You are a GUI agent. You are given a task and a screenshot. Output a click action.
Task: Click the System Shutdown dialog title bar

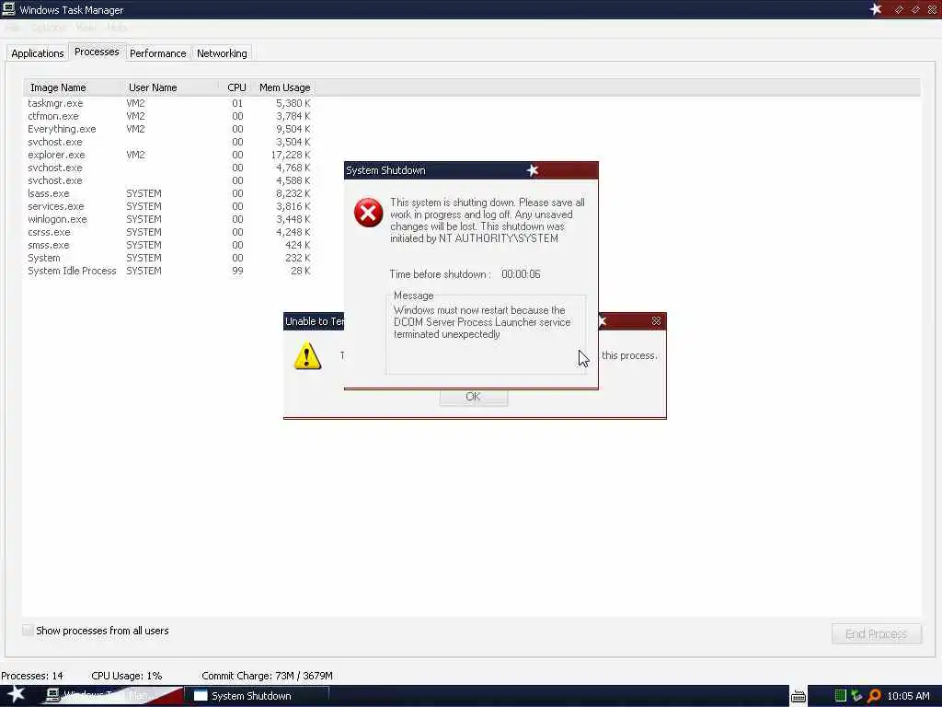[471, 170]
